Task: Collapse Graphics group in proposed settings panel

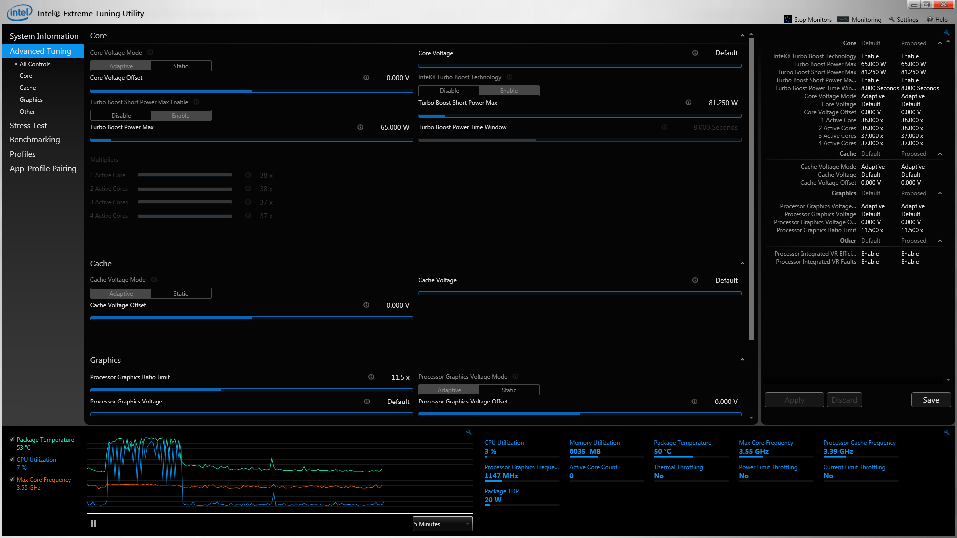Action: pyautogui.click(x=940, y=193)
